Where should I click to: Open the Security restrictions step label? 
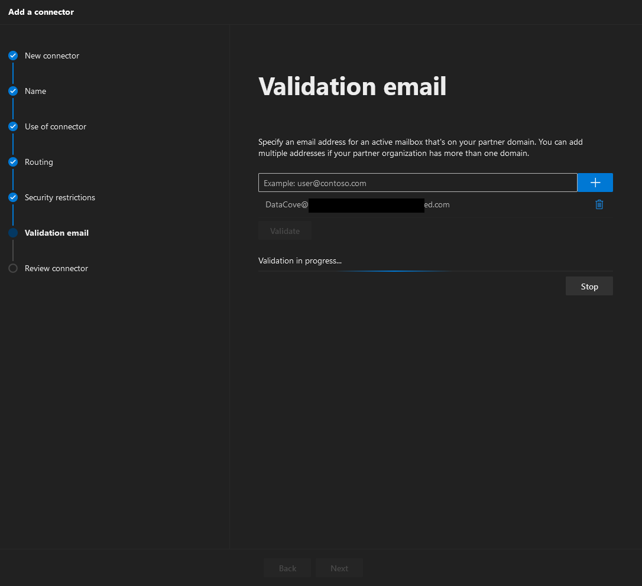60,197
